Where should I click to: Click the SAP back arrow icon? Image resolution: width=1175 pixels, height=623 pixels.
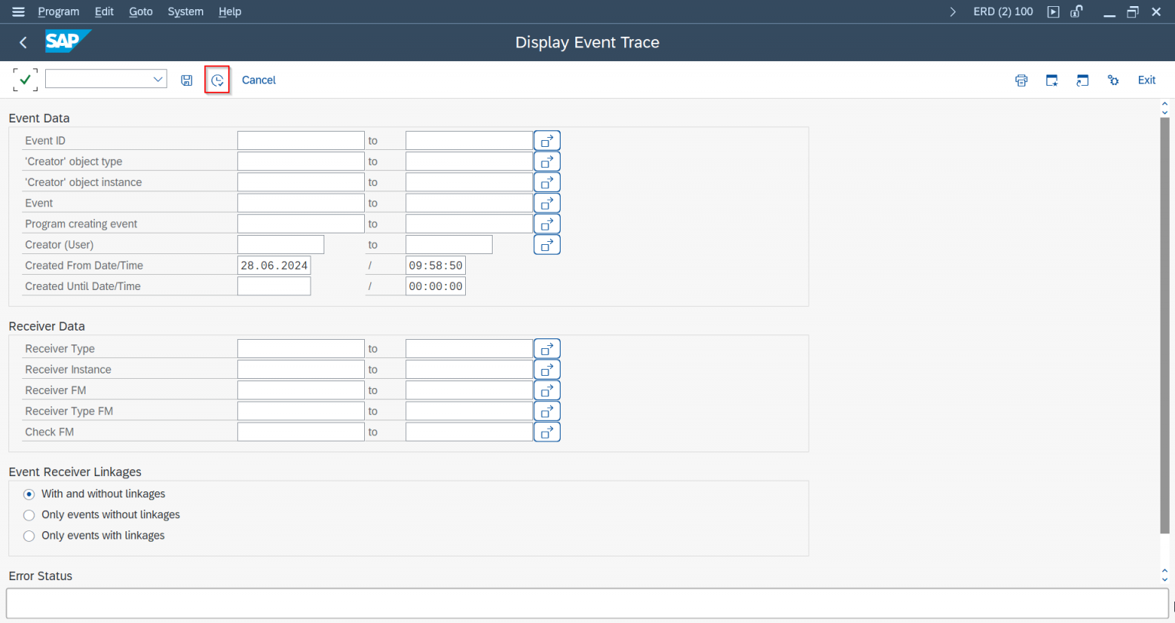click(23, 43)
